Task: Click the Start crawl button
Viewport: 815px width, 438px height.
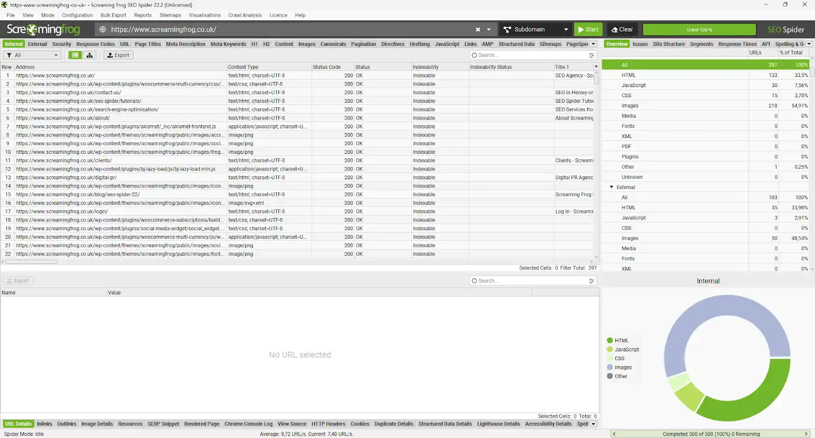Action: [x=588, y=30]
